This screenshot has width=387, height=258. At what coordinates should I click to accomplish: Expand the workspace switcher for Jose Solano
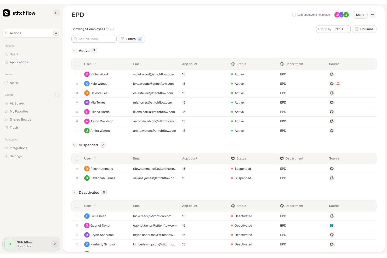(x=54, y=244)
